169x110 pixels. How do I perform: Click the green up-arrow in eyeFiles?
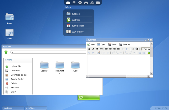[6, 52]
